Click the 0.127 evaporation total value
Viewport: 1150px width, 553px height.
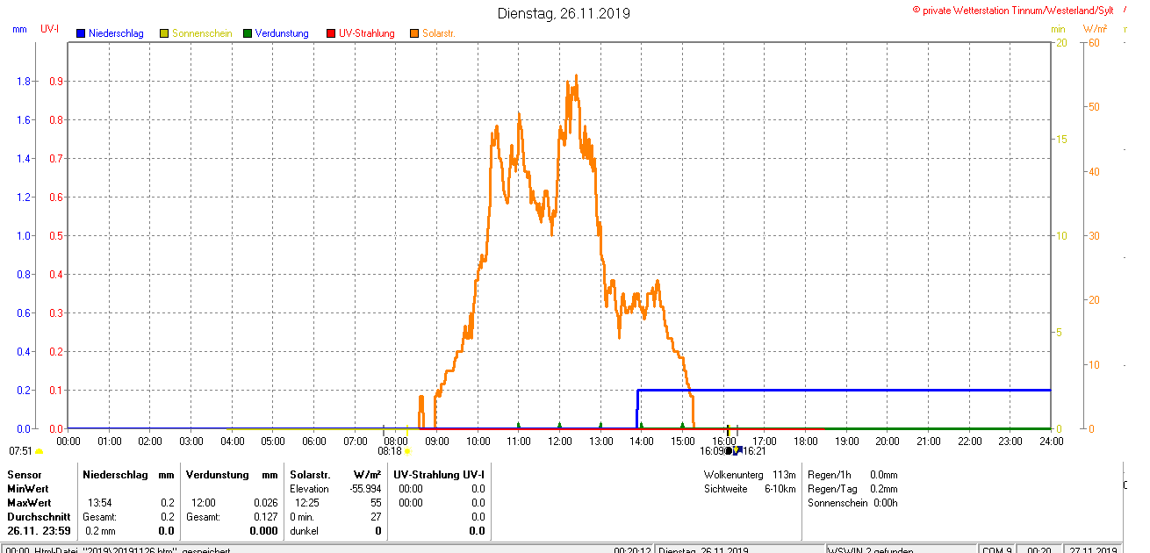point(265,517)
